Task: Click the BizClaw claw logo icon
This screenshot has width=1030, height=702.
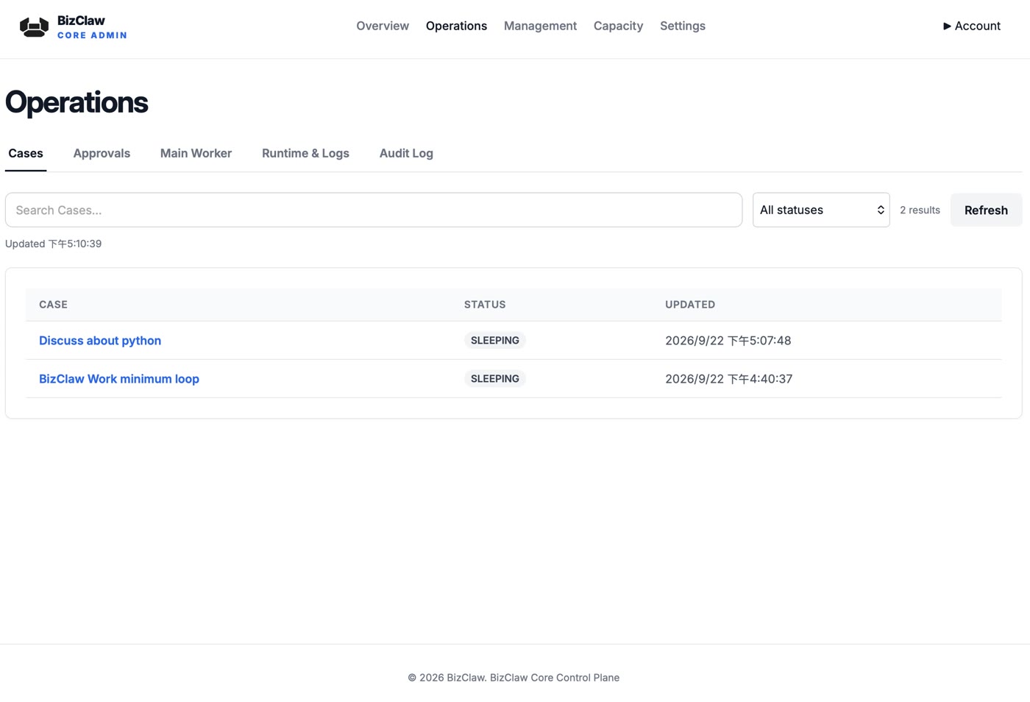Action: 34,27
